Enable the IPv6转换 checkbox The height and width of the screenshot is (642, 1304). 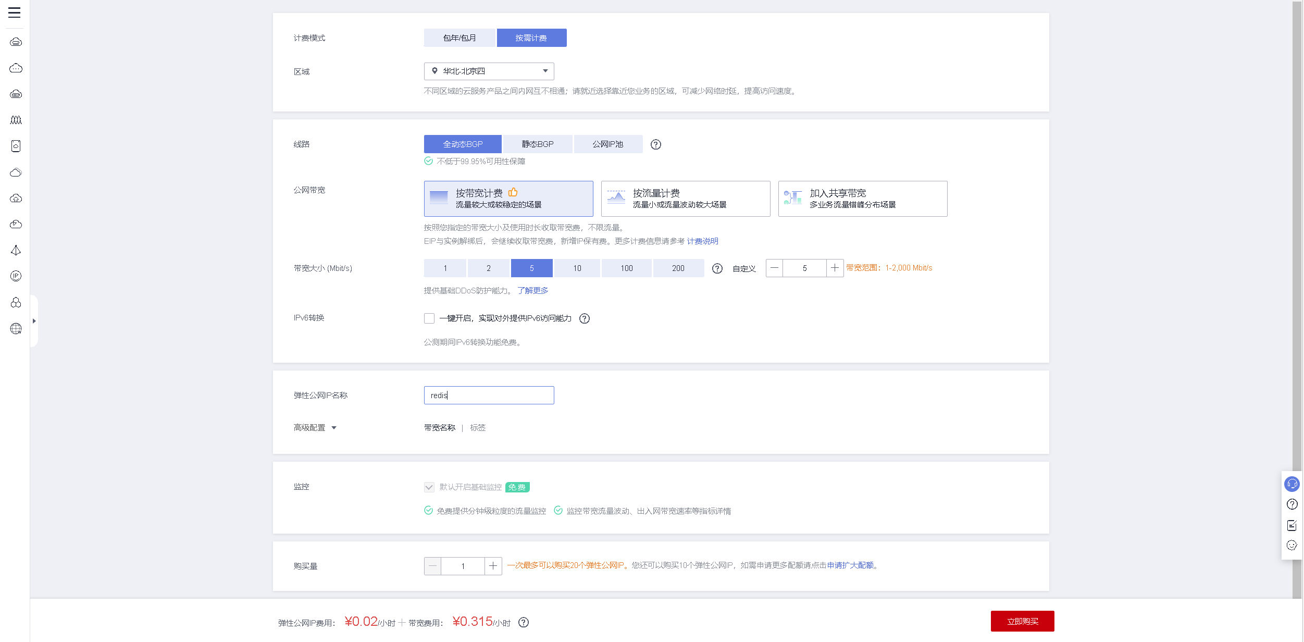click(429, 318)
